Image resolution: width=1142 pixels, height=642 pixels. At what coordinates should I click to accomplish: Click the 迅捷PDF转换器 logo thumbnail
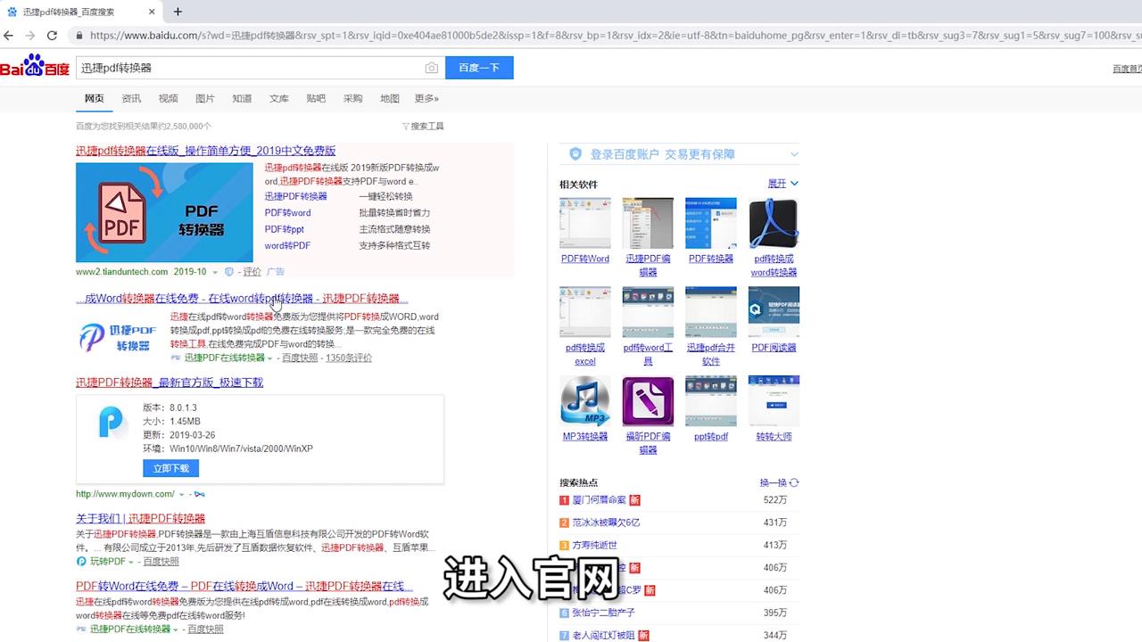click(x=118, y=336)
